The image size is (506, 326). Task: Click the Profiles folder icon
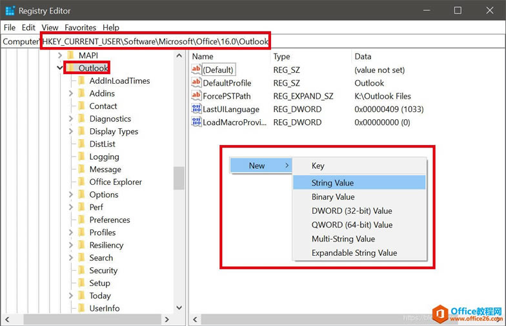coord(81,232)
